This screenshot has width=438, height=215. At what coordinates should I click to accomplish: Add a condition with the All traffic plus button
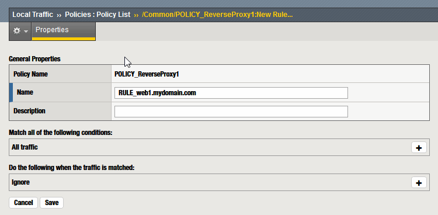point(419,148)
